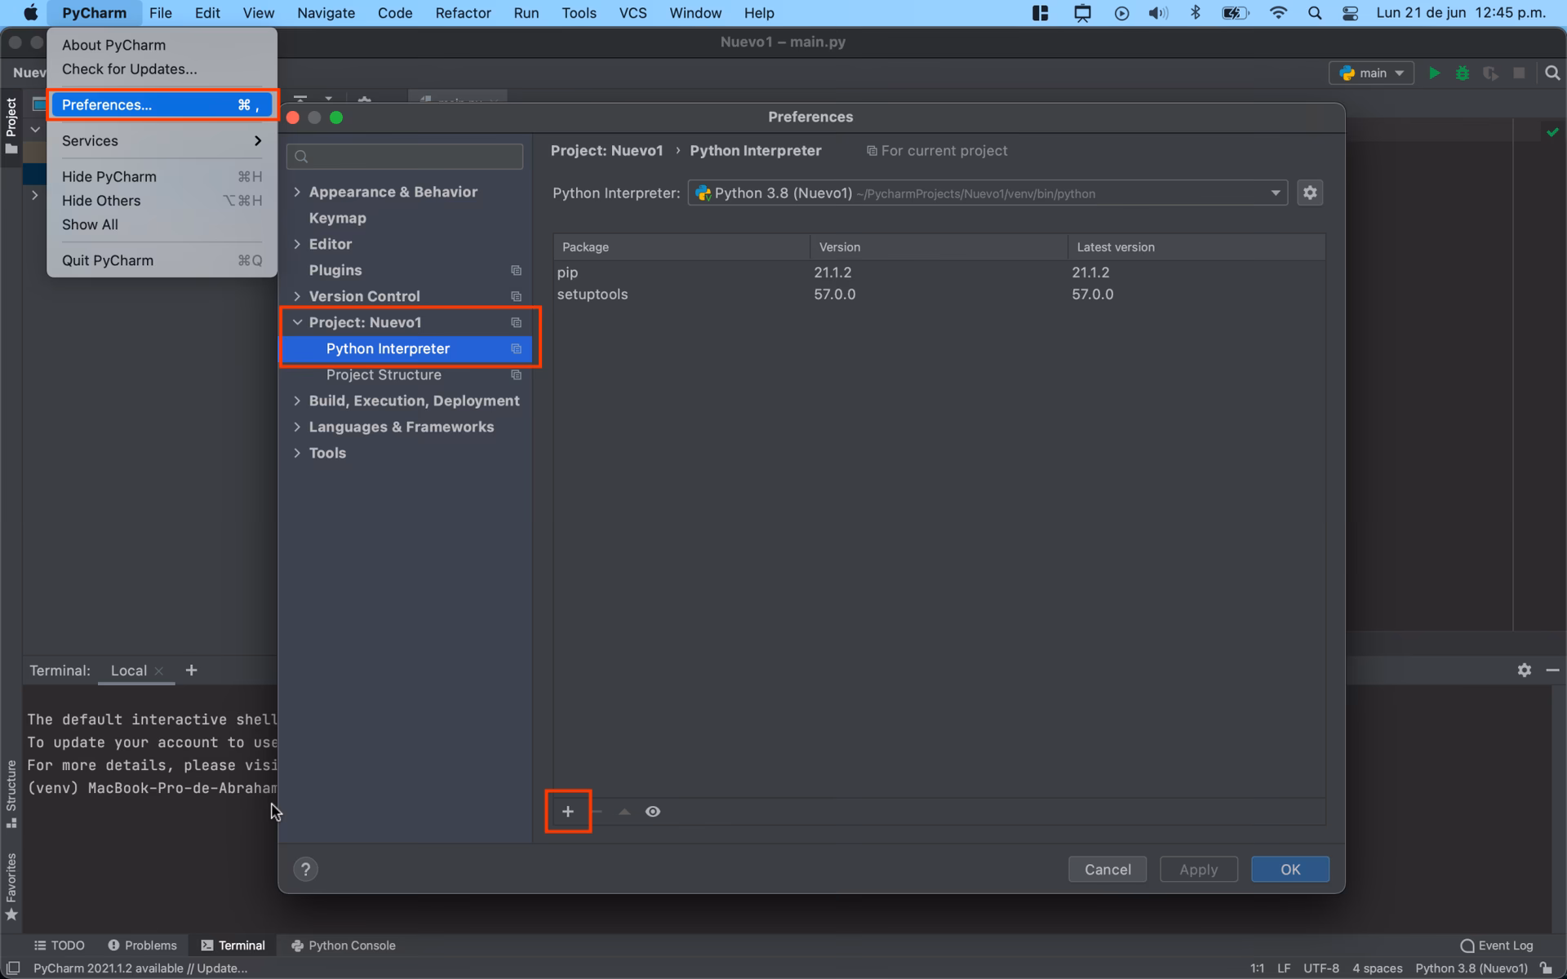Open interpreter settings gear icon
The image size is (1567, 979).
tap(1310, 193)
